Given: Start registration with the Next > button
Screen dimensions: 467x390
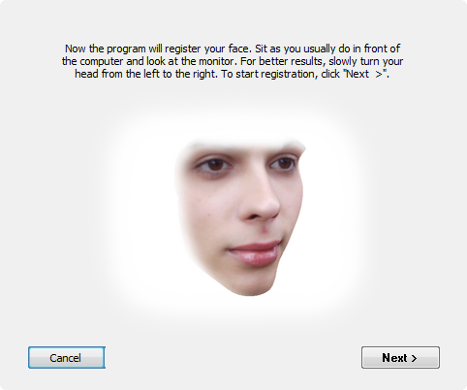Looking at the screenshot, I should point(400,357).
